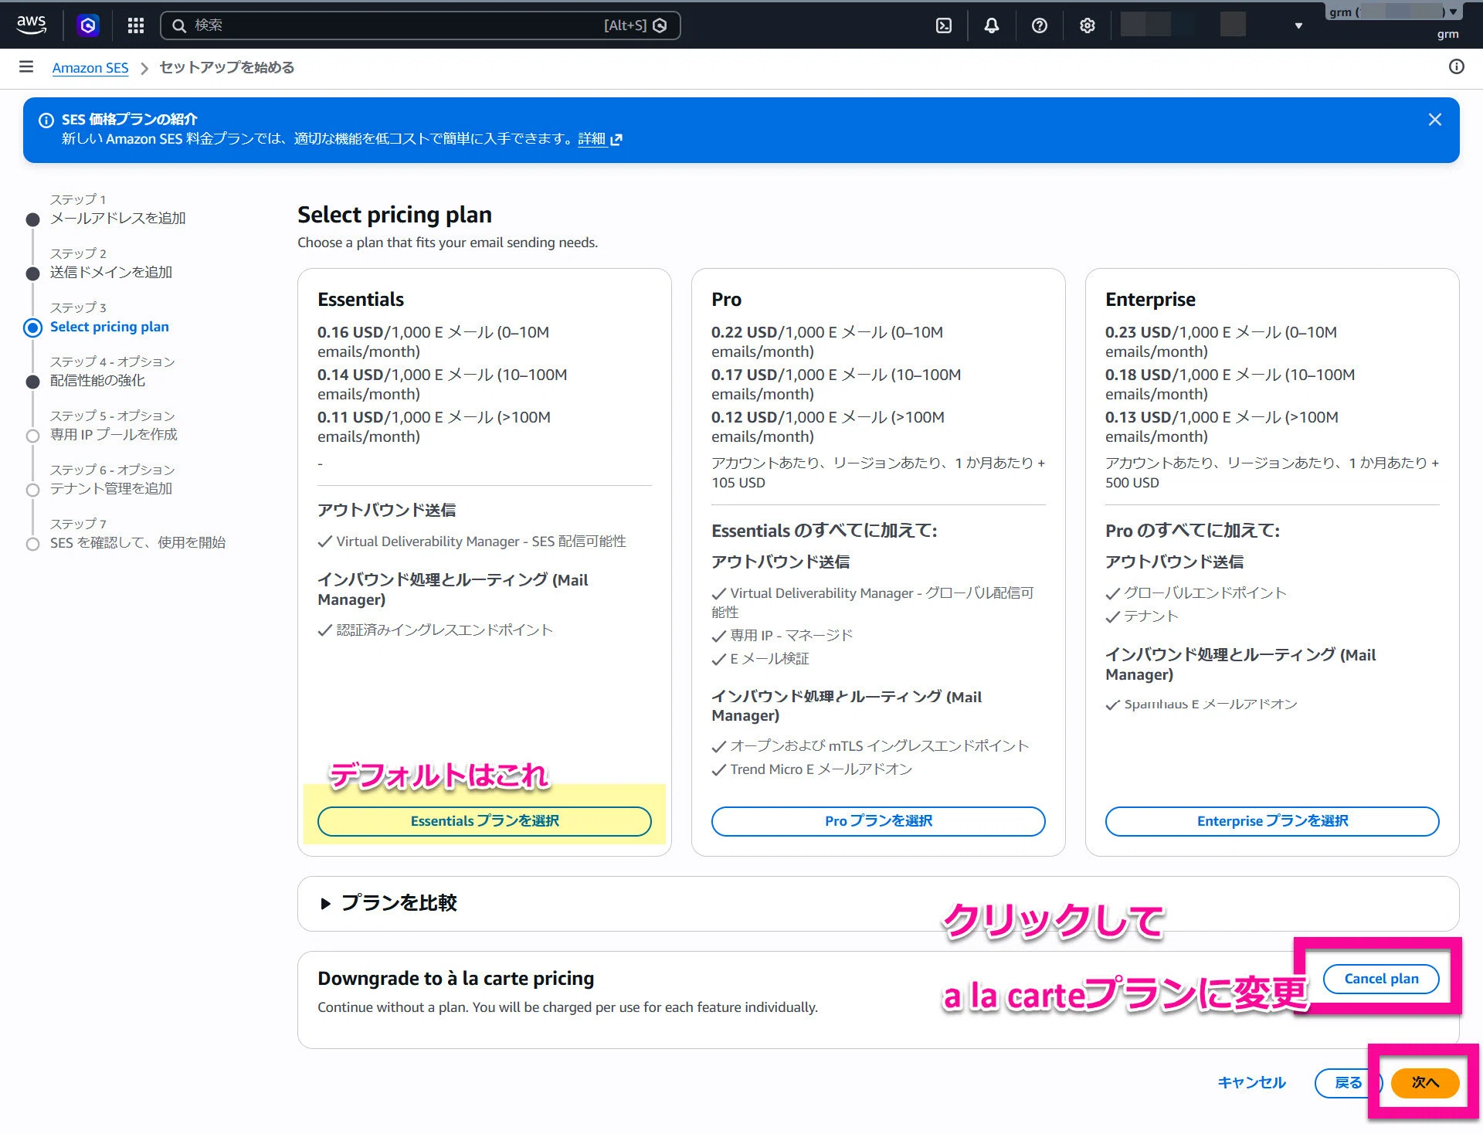Select the Essentials plan button
The width and height of the screenshot is (1483, 1134).
pos(484,821)
